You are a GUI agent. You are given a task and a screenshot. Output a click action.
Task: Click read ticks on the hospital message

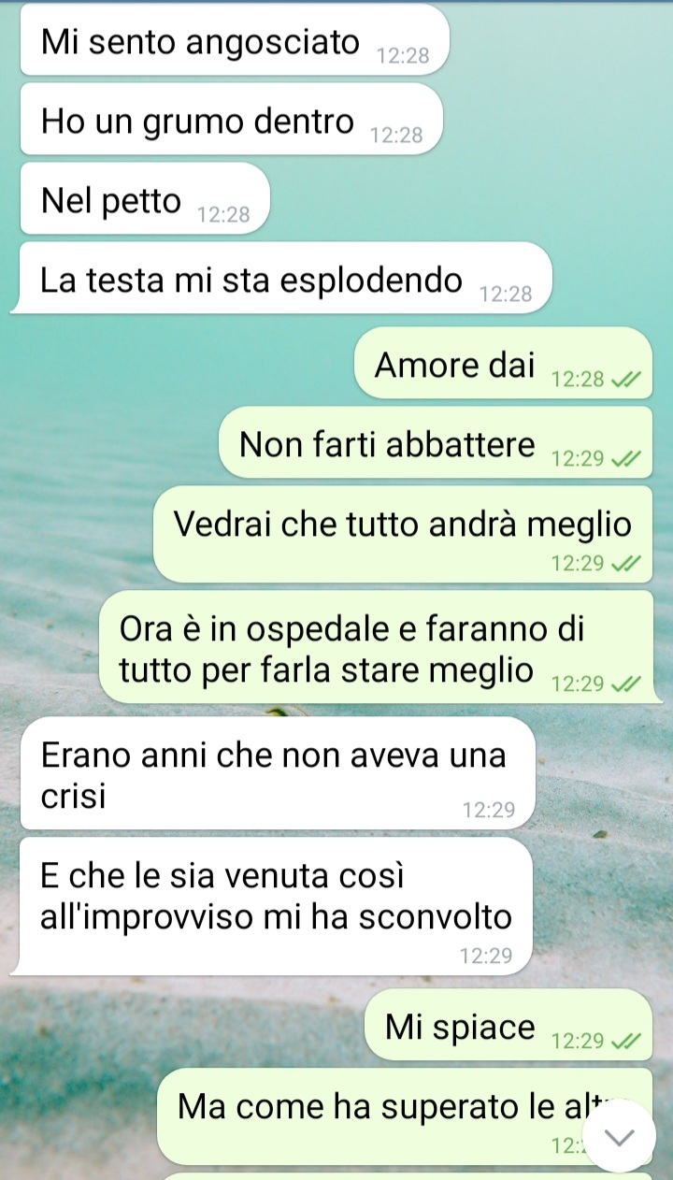625,684
